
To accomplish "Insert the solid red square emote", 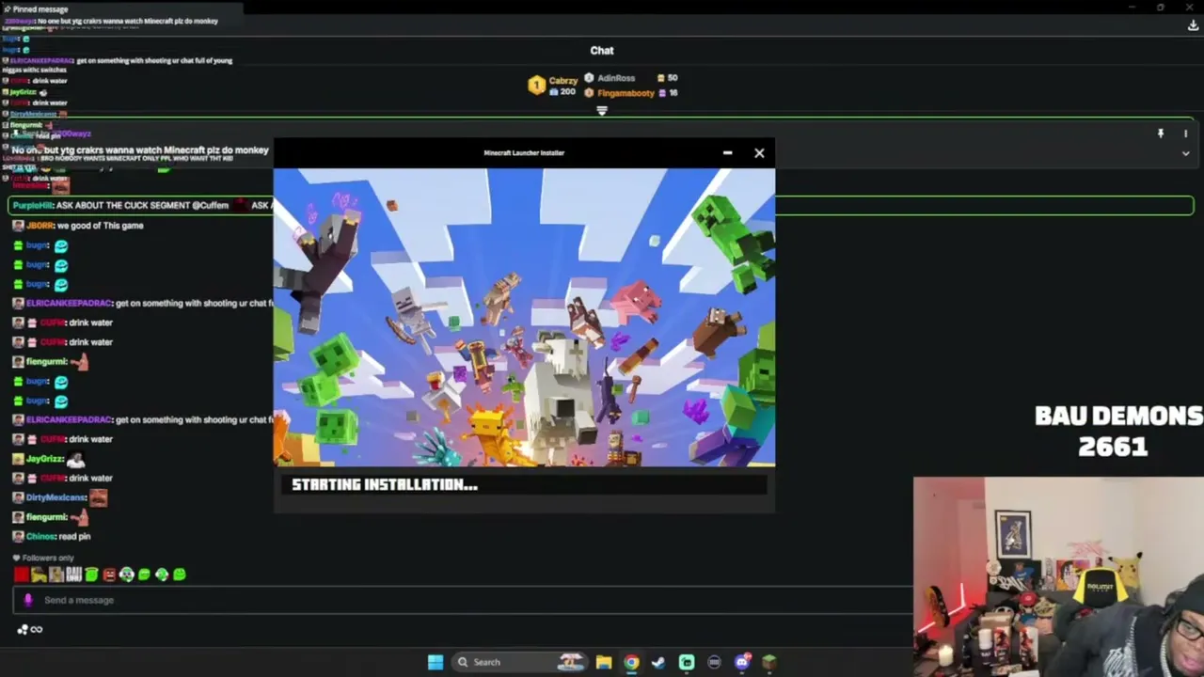I will 22,575.
